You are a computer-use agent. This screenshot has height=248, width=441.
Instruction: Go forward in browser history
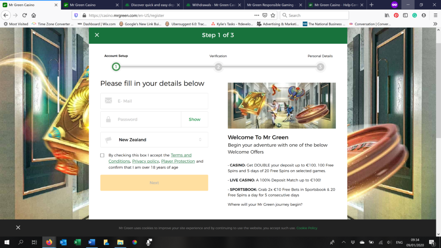click(15, 15)
